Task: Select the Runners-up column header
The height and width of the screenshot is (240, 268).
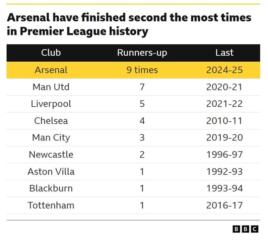Action: click(142, 53)
